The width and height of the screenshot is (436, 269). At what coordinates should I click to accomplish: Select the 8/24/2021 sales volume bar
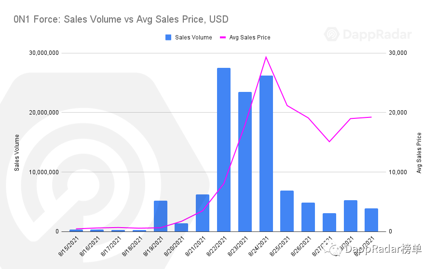coord(266,154)
